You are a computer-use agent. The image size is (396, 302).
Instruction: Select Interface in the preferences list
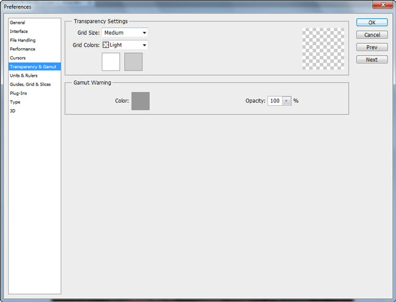coord(19,31)
